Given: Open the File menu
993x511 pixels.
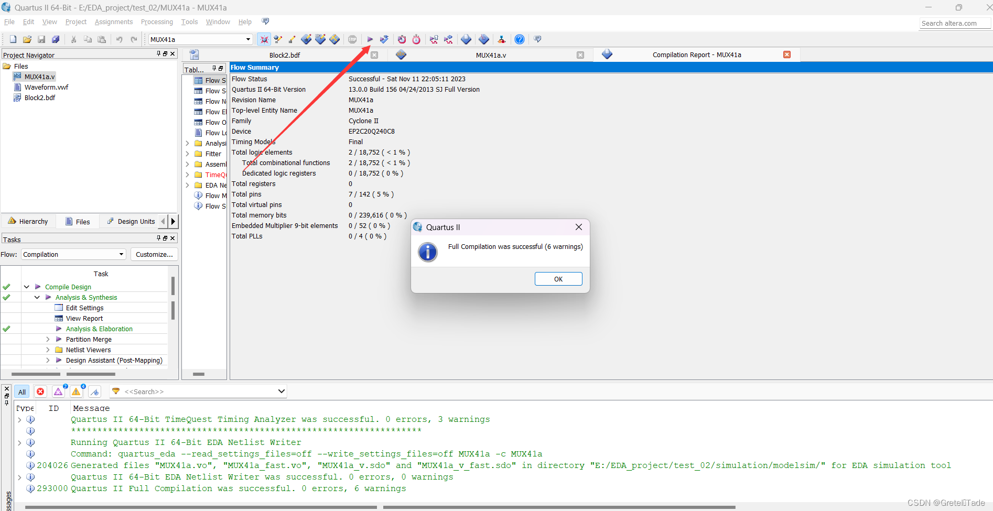Looking at the screenshot, I should (9, 22).
